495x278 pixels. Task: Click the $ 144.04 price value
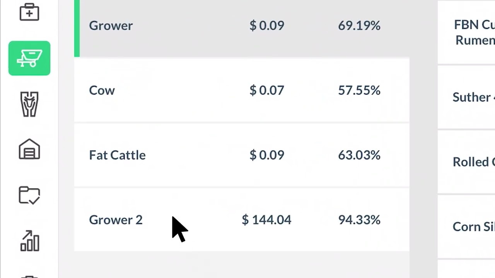pos(266,220)
